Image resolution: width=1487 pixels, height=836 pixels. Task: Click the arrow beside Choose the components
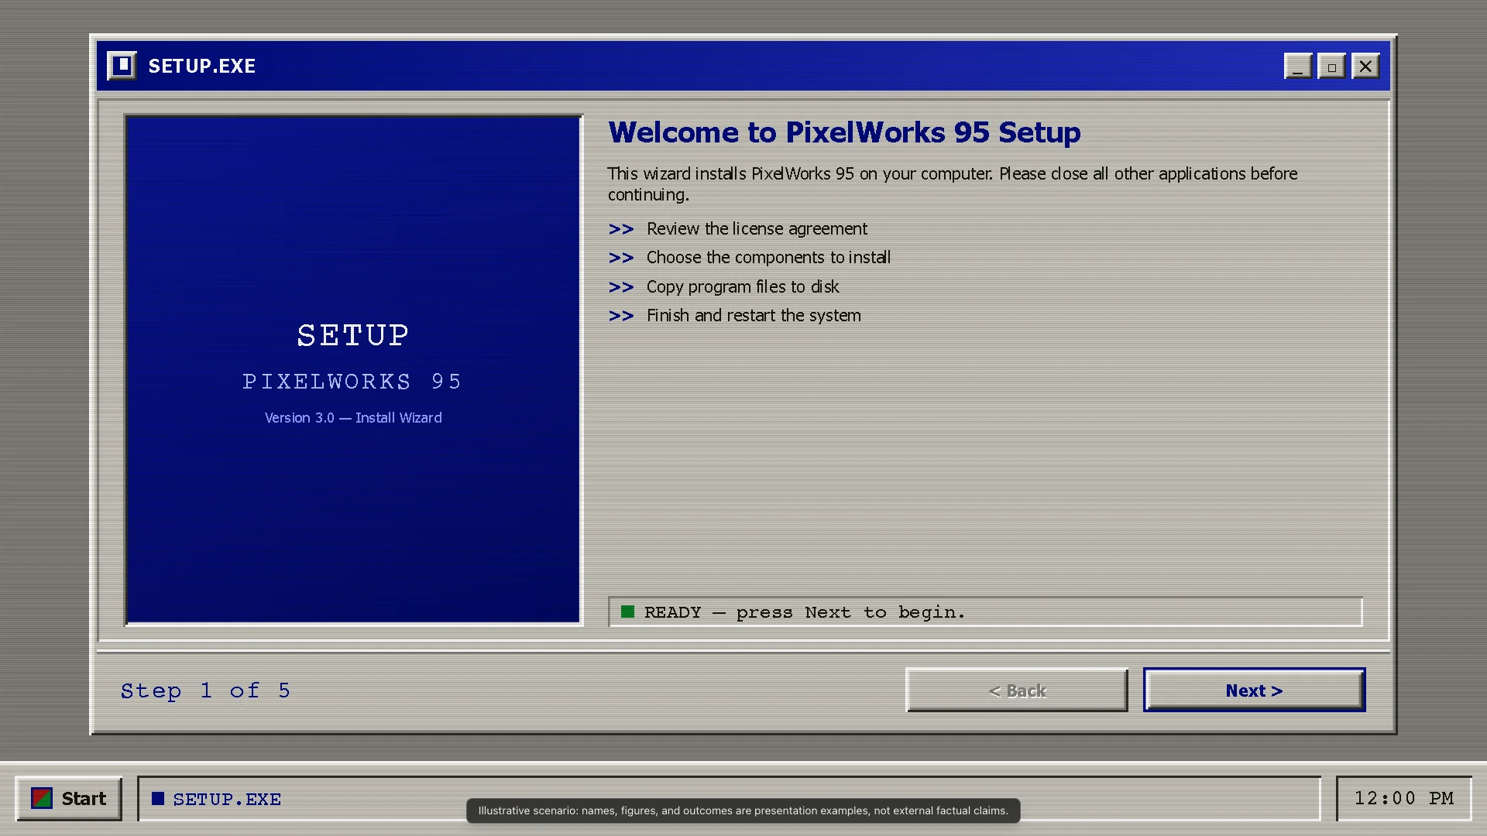621,258
